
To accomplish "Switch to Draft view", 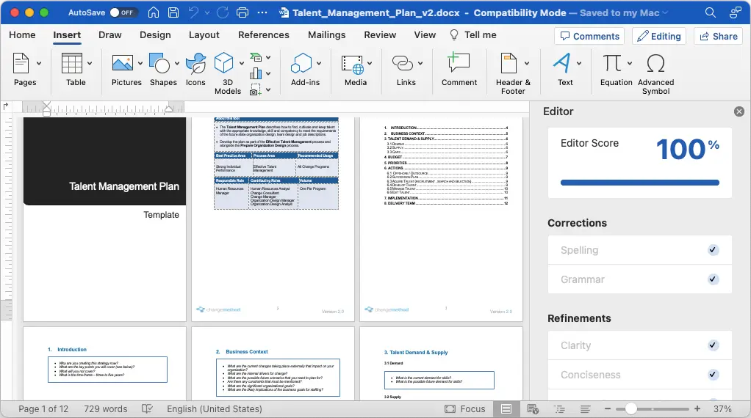I will [x=585, y=409].
